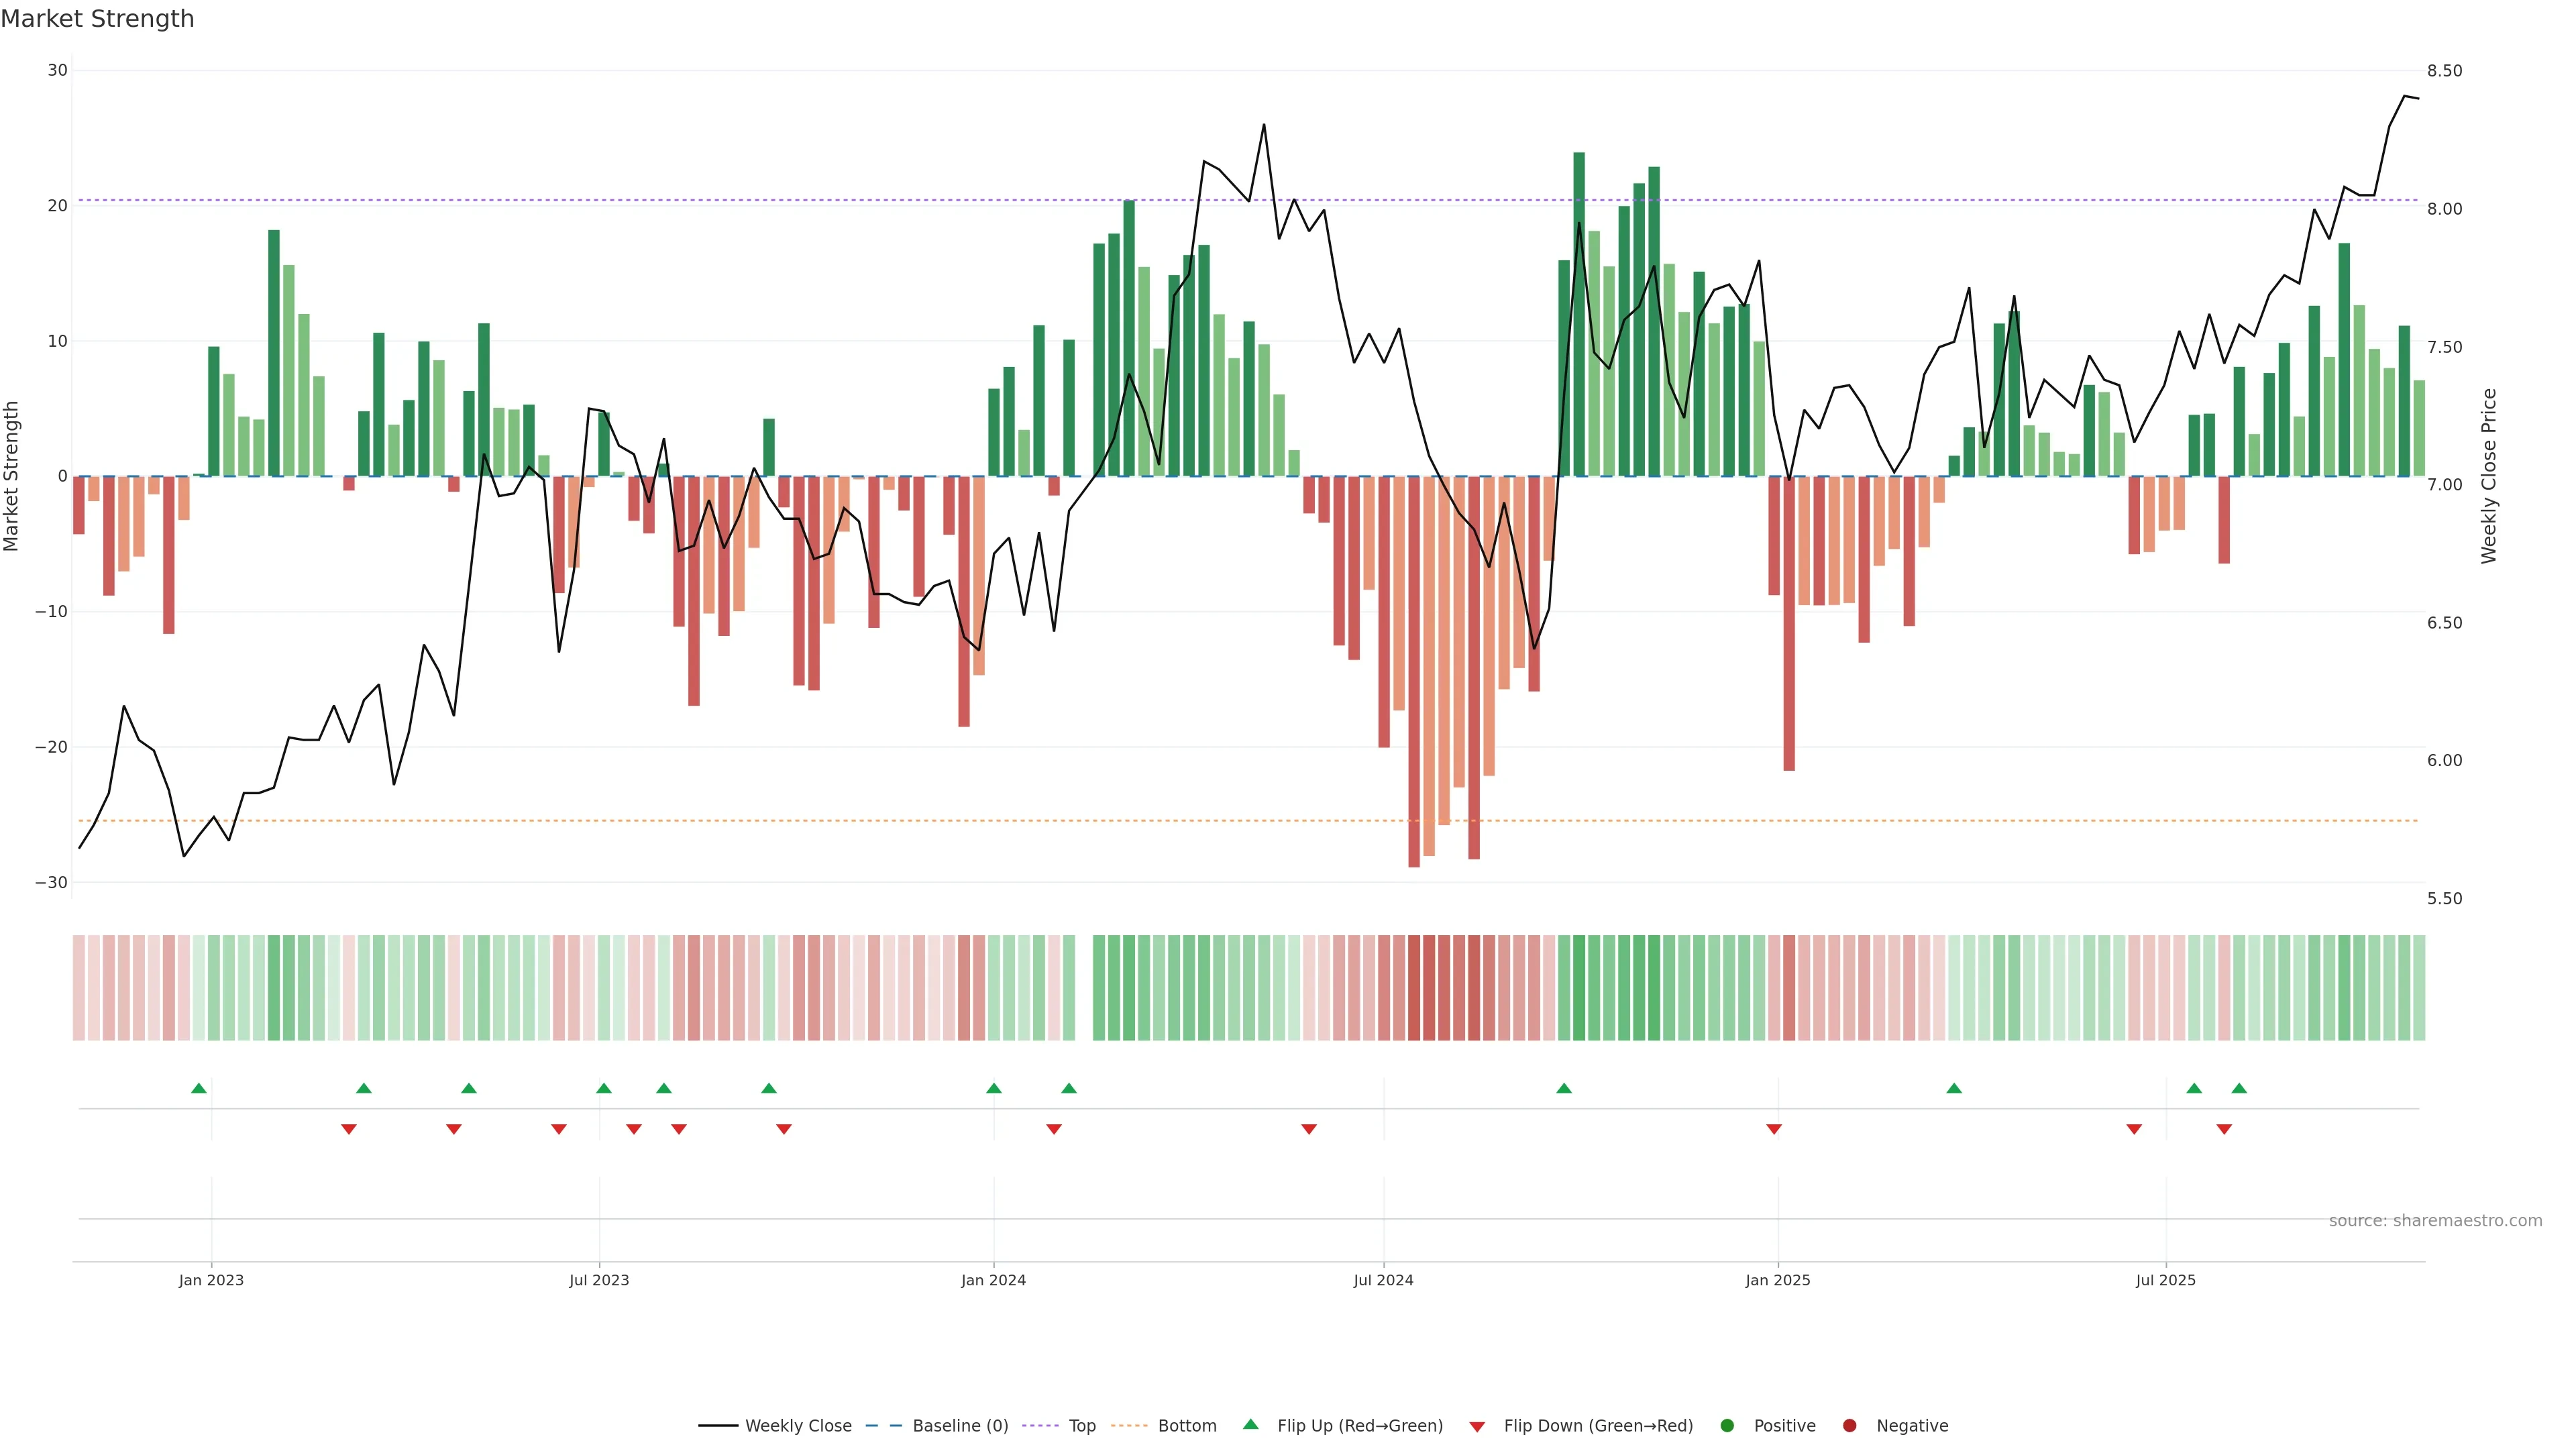This screenshot has width=2576, height=1449.
Task: Click Flip Down red triangle legend icon
Action: click(x=1477, y=1427)
